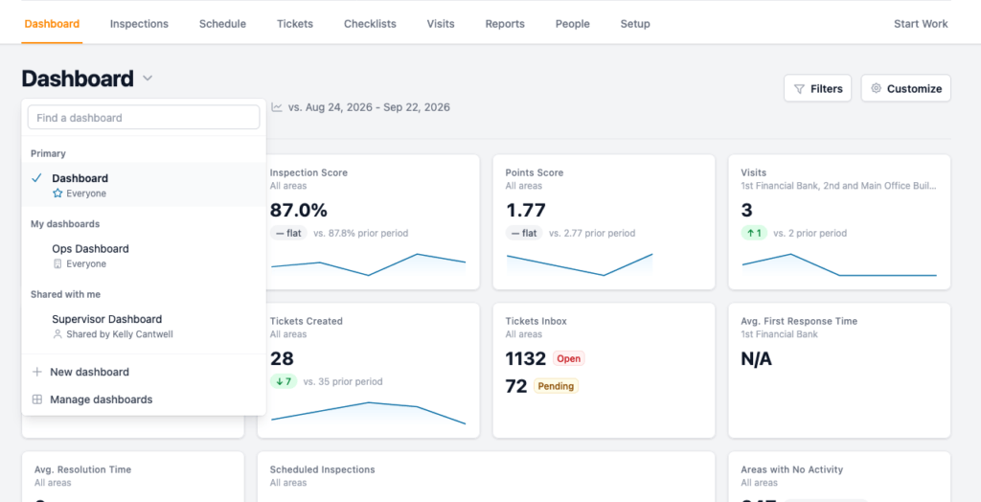Select Supervisor Dashboard shared entry

point(144,326)
